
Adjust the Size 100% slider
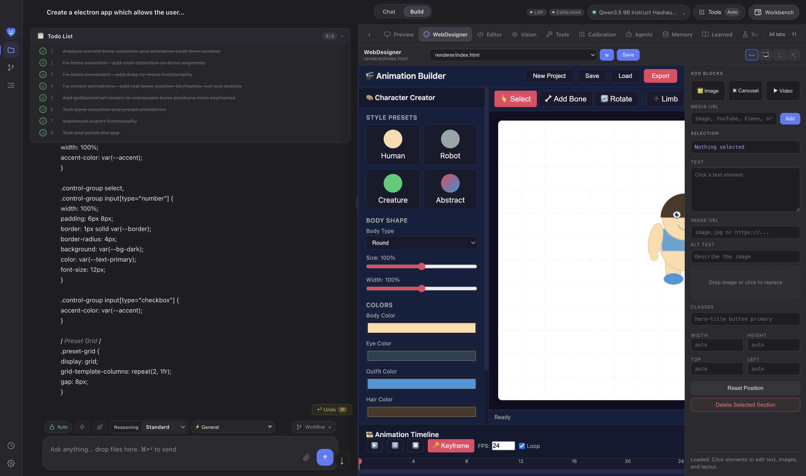pyautogui.click(x=421, y=266)
